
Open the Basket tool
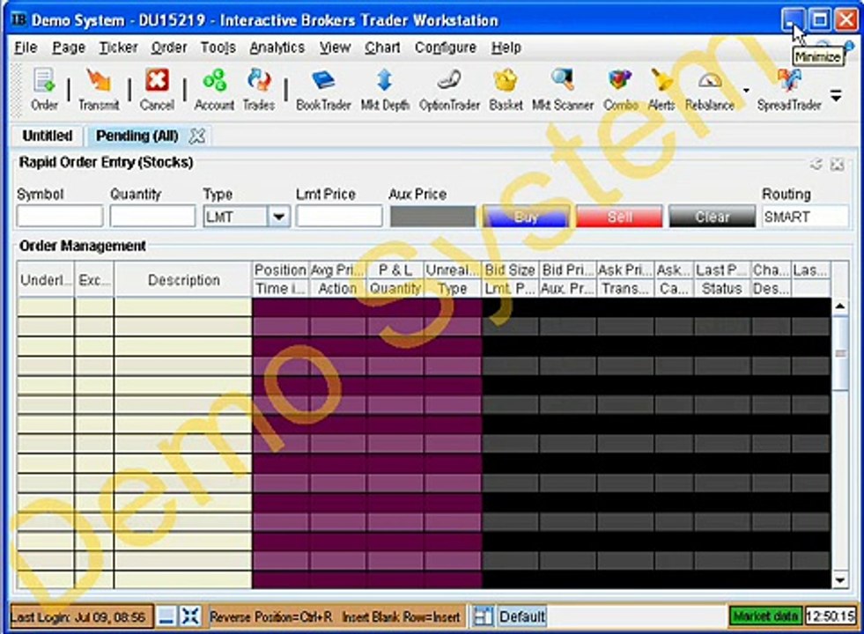click(506, 89)
